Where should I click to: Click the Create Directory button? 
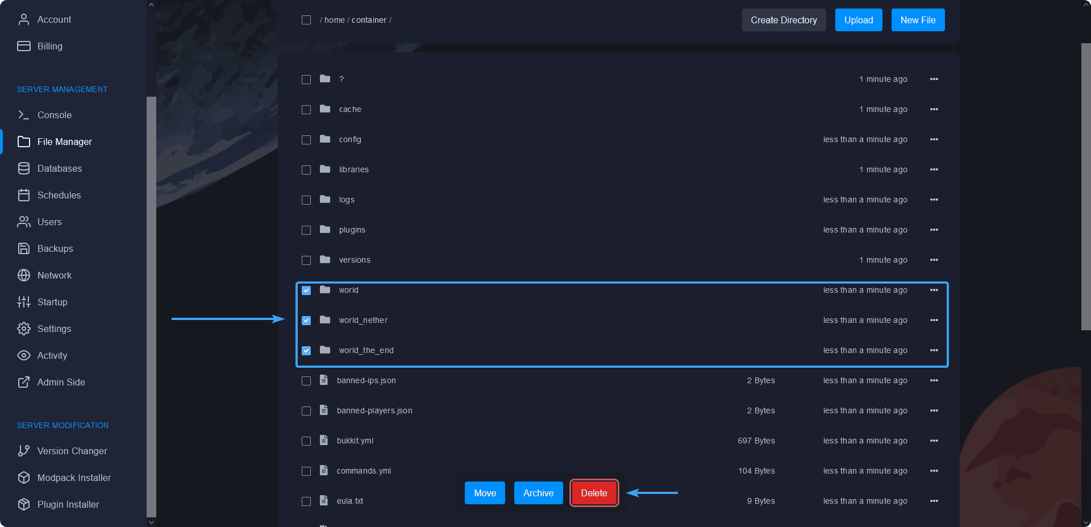(x=784, y=20)
